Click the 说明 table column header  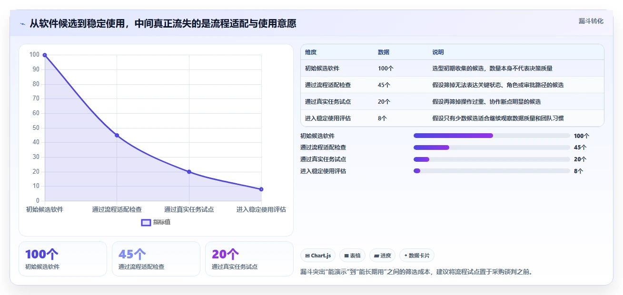pos(438,52)
